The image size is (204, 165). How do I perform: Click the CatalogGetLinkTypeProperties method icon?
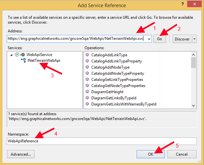click(87, 80)
